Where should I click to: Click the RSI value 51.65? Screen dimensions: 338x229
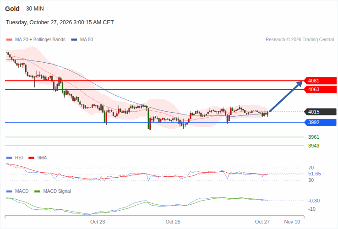coord(315,174)
